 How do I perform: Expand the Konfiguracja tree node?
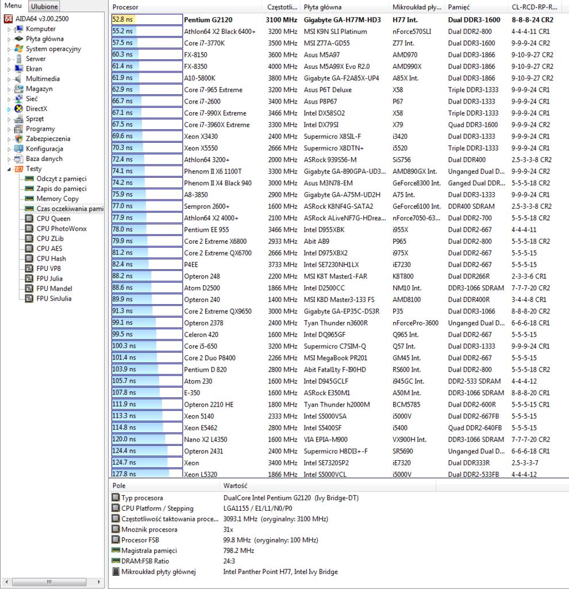tap(9, 149)
